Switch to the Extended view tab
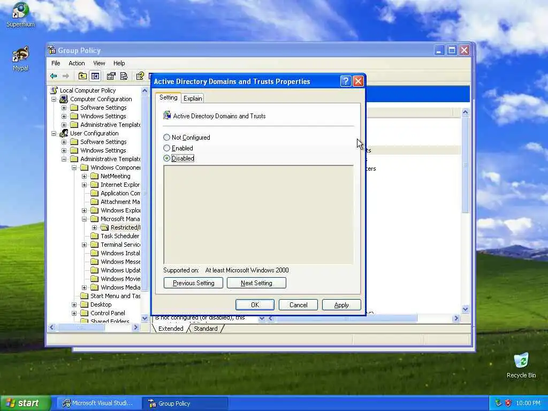Image resolution: width=548 pixels, height=411 pixels. pyautogui.click(x=171, y=329)
